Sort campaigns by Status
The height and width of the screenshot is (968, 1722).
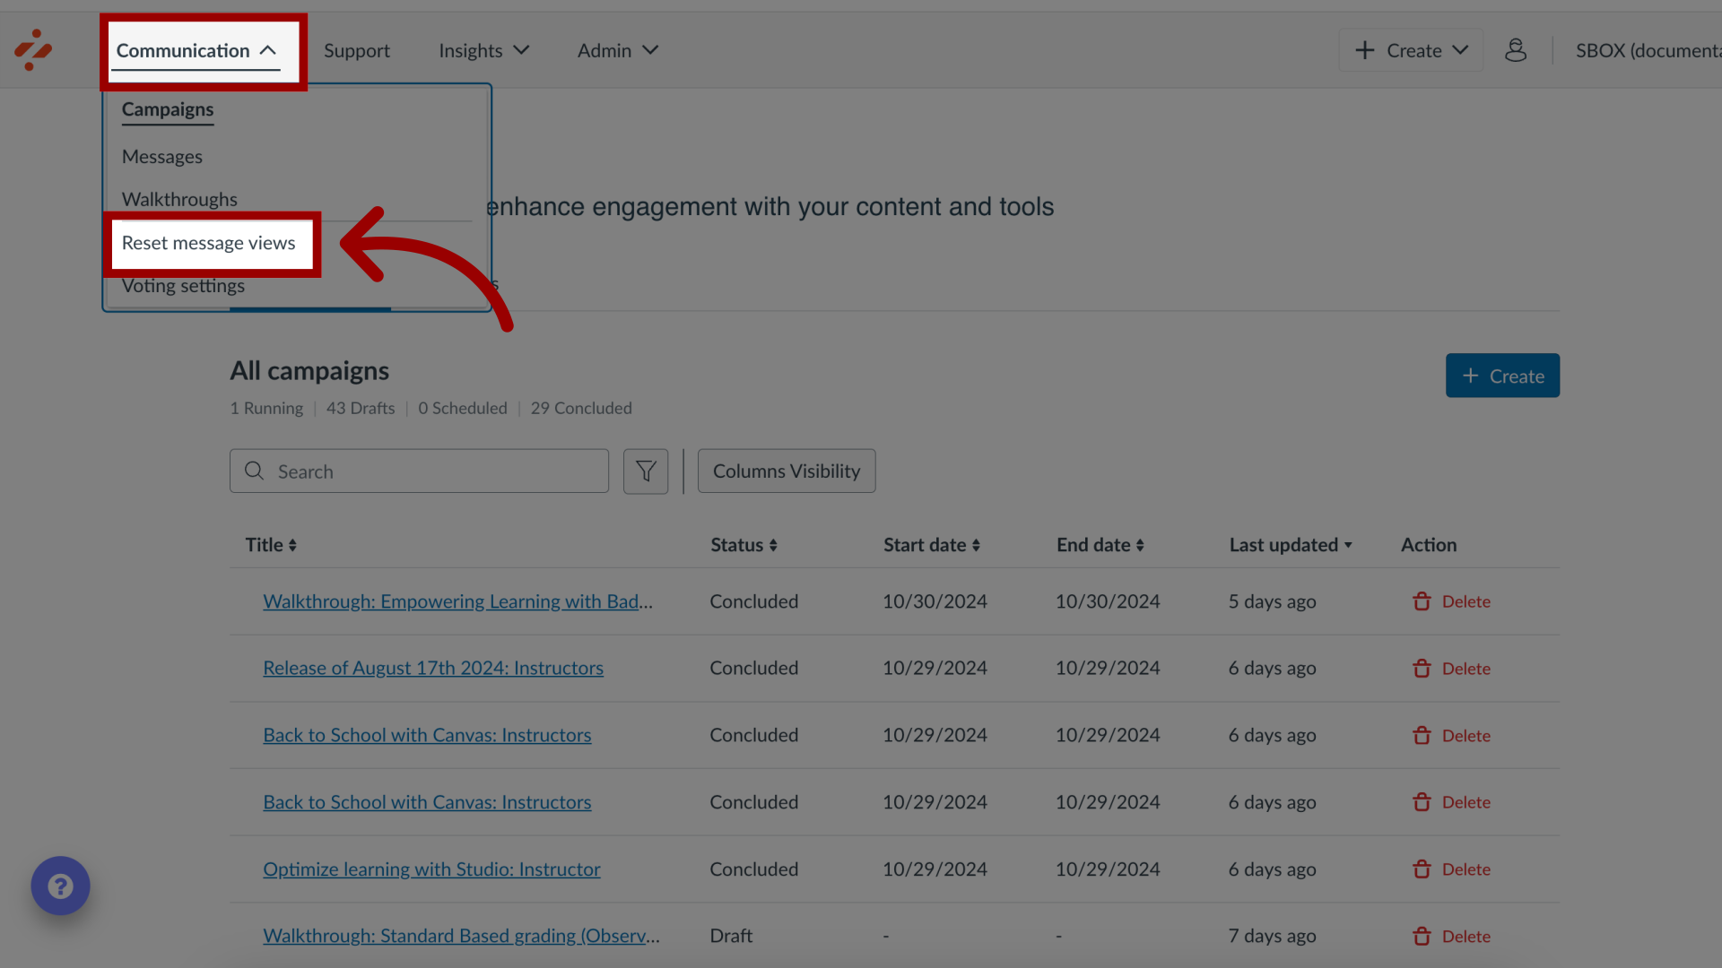(x=744, y=545)
